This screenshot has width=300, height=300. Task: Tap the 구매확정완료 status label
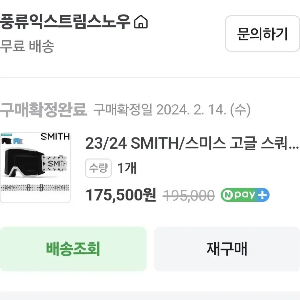[x=43, y=110]
